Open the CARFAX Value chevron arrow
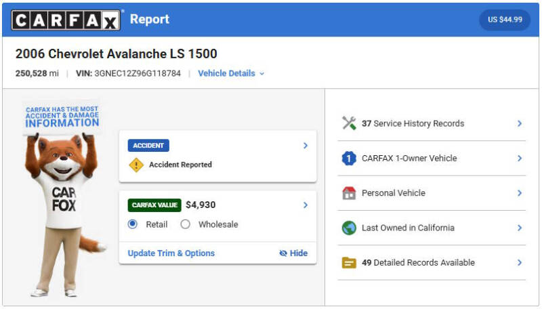 coord(306,205)
